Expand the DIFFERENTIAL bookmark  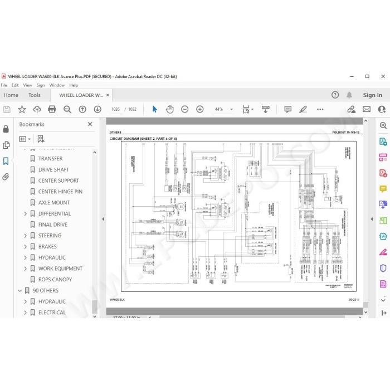(x=26, y=213)
